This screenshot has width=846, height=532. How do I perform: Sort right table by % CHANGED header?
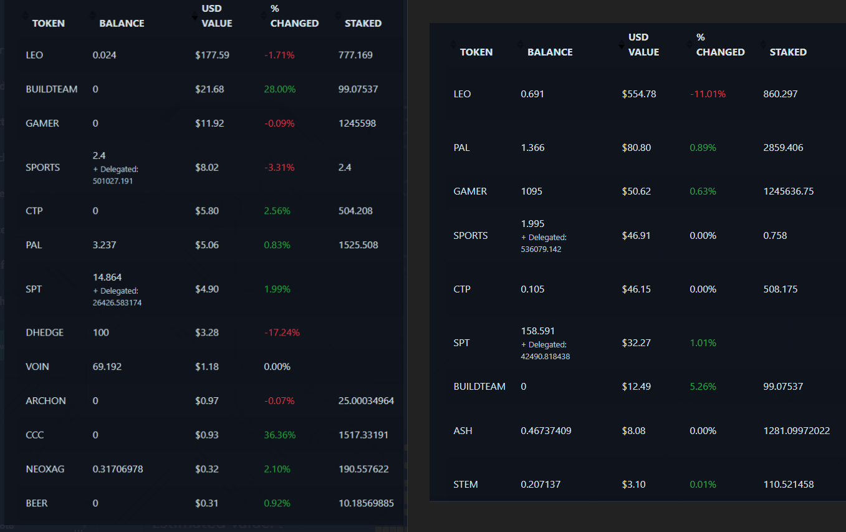(x=720, y=45)
